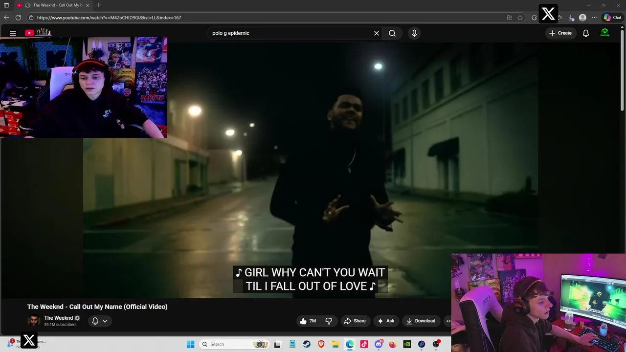626x352 pixels.
Task: Open browser settings and more menu
Action: click(x=594, y=18)
